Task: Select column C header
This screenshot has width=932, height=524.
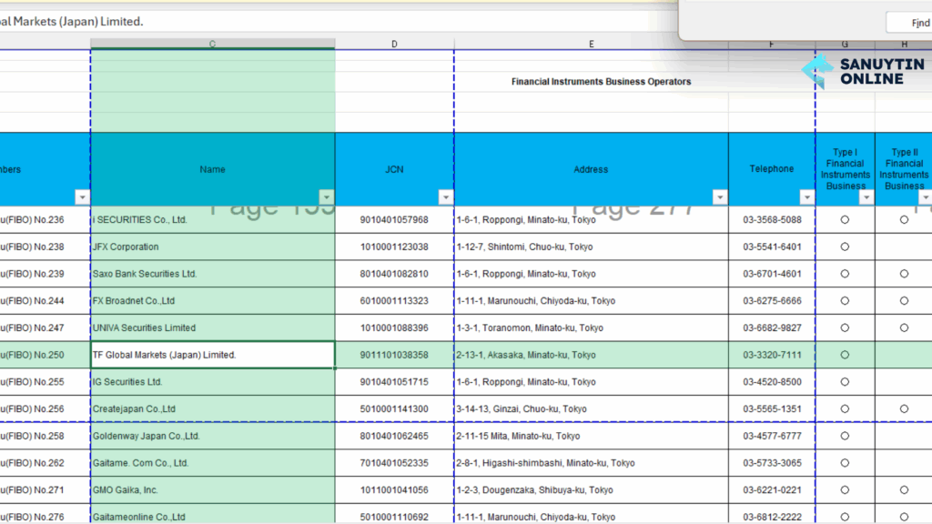Action: tap(213, 44)
